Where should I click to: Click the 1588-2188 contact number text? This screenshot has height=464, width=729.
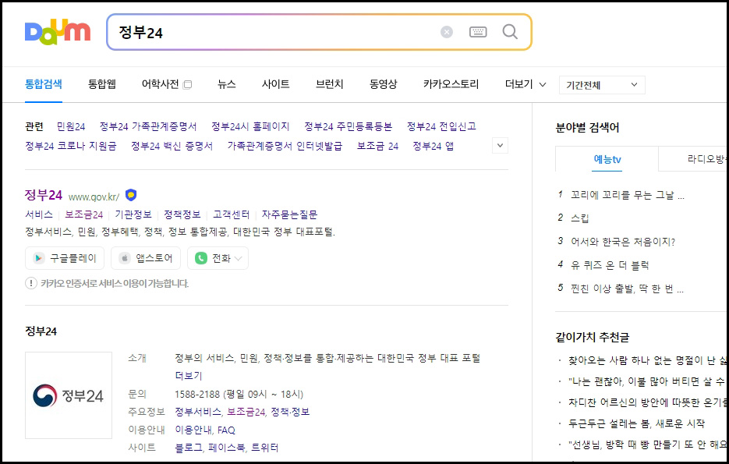coord(197,395)
